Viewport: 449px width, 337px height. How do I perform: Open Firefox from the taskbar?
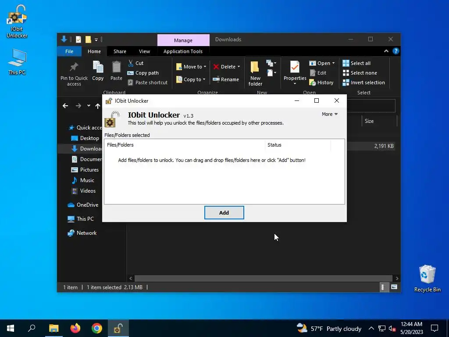[75, 328]
